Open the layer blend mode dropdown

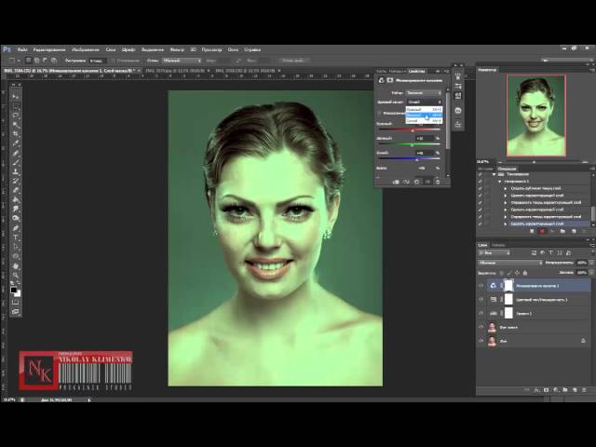click(508, 262)
